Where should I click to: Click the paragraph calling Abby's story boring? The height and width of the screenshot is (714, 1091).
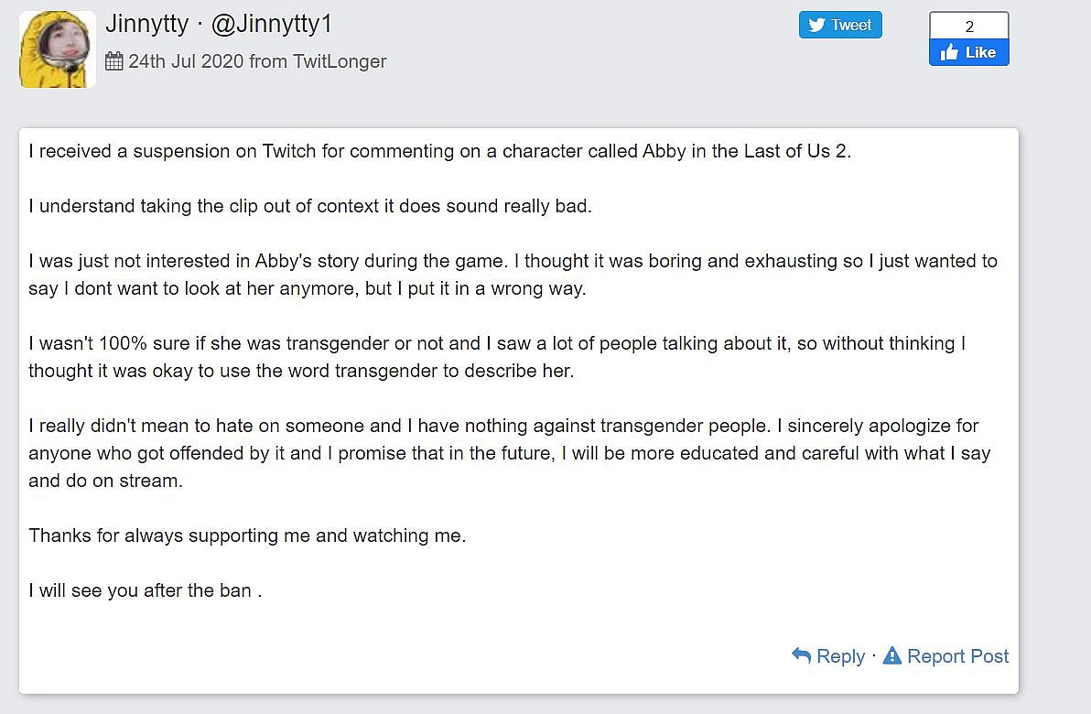(513, 275)
